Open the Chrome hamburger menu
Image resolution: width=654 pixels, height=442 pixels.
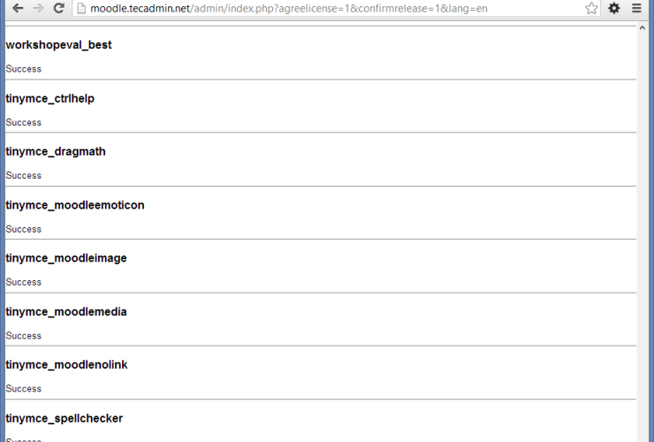coord(637,8)
